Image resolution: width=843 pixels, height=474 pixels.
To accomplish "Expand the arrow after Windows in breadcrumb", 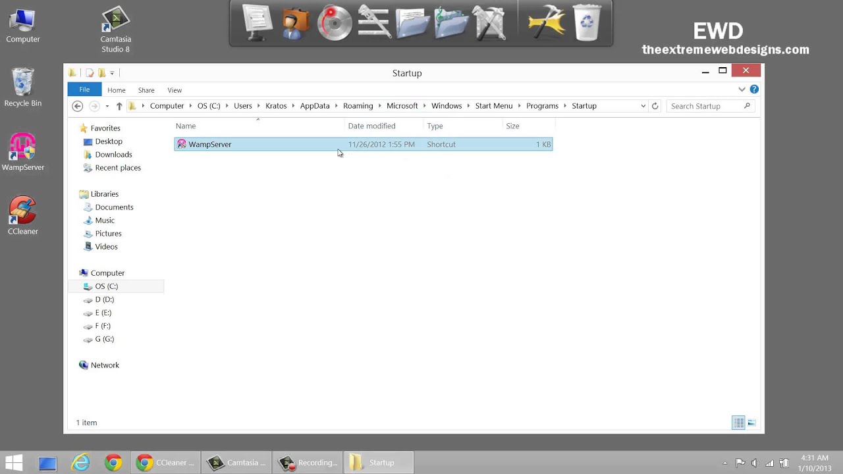I will tap(469, 106).
